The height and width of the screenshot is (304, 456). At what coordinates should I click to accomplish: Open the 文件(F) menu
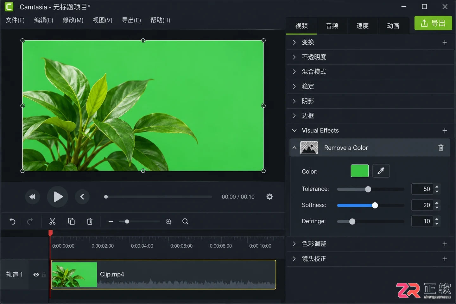click(x=15, y=20)
